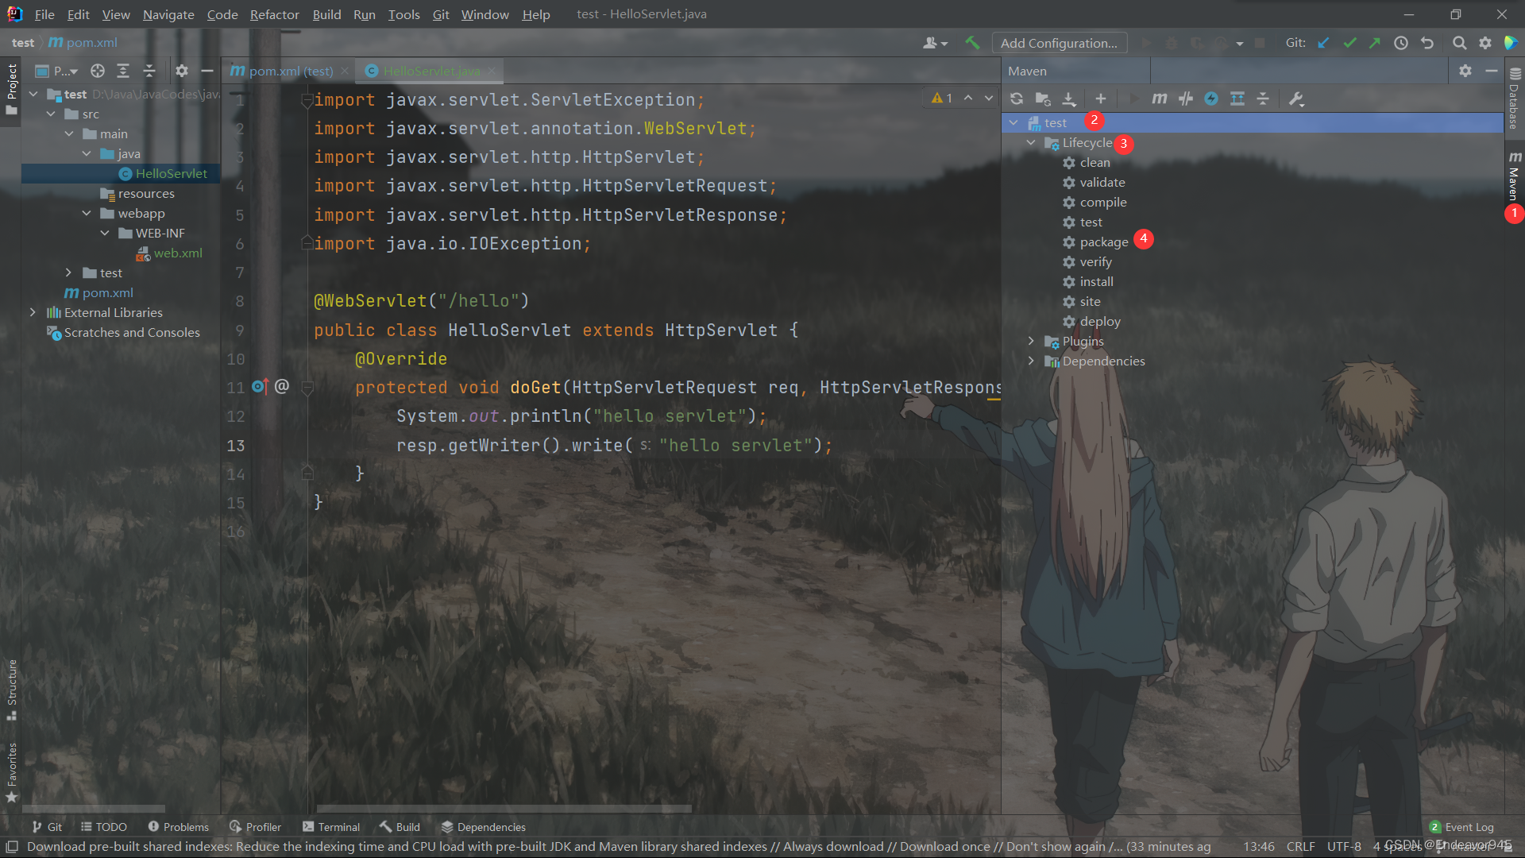Click Add Configuration button
Viewport: 1525px width, 858px height.
pos(1059,43)
